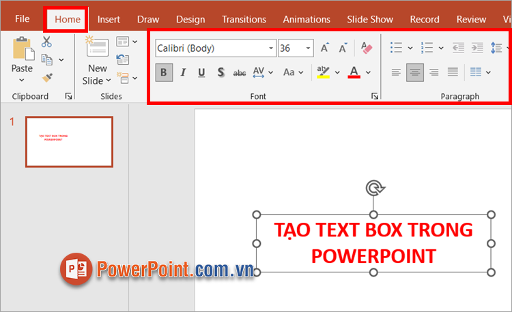The width and height of the screenshot is (512, 312).
Task: Justify the paragraph text
Action: point(453,72)
